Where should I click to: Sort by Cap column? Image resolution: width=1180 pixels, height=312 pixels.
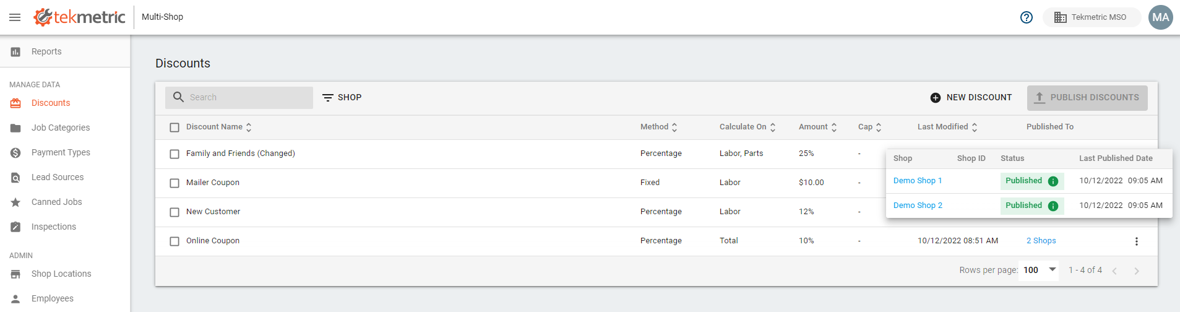[x=870, y=127]
